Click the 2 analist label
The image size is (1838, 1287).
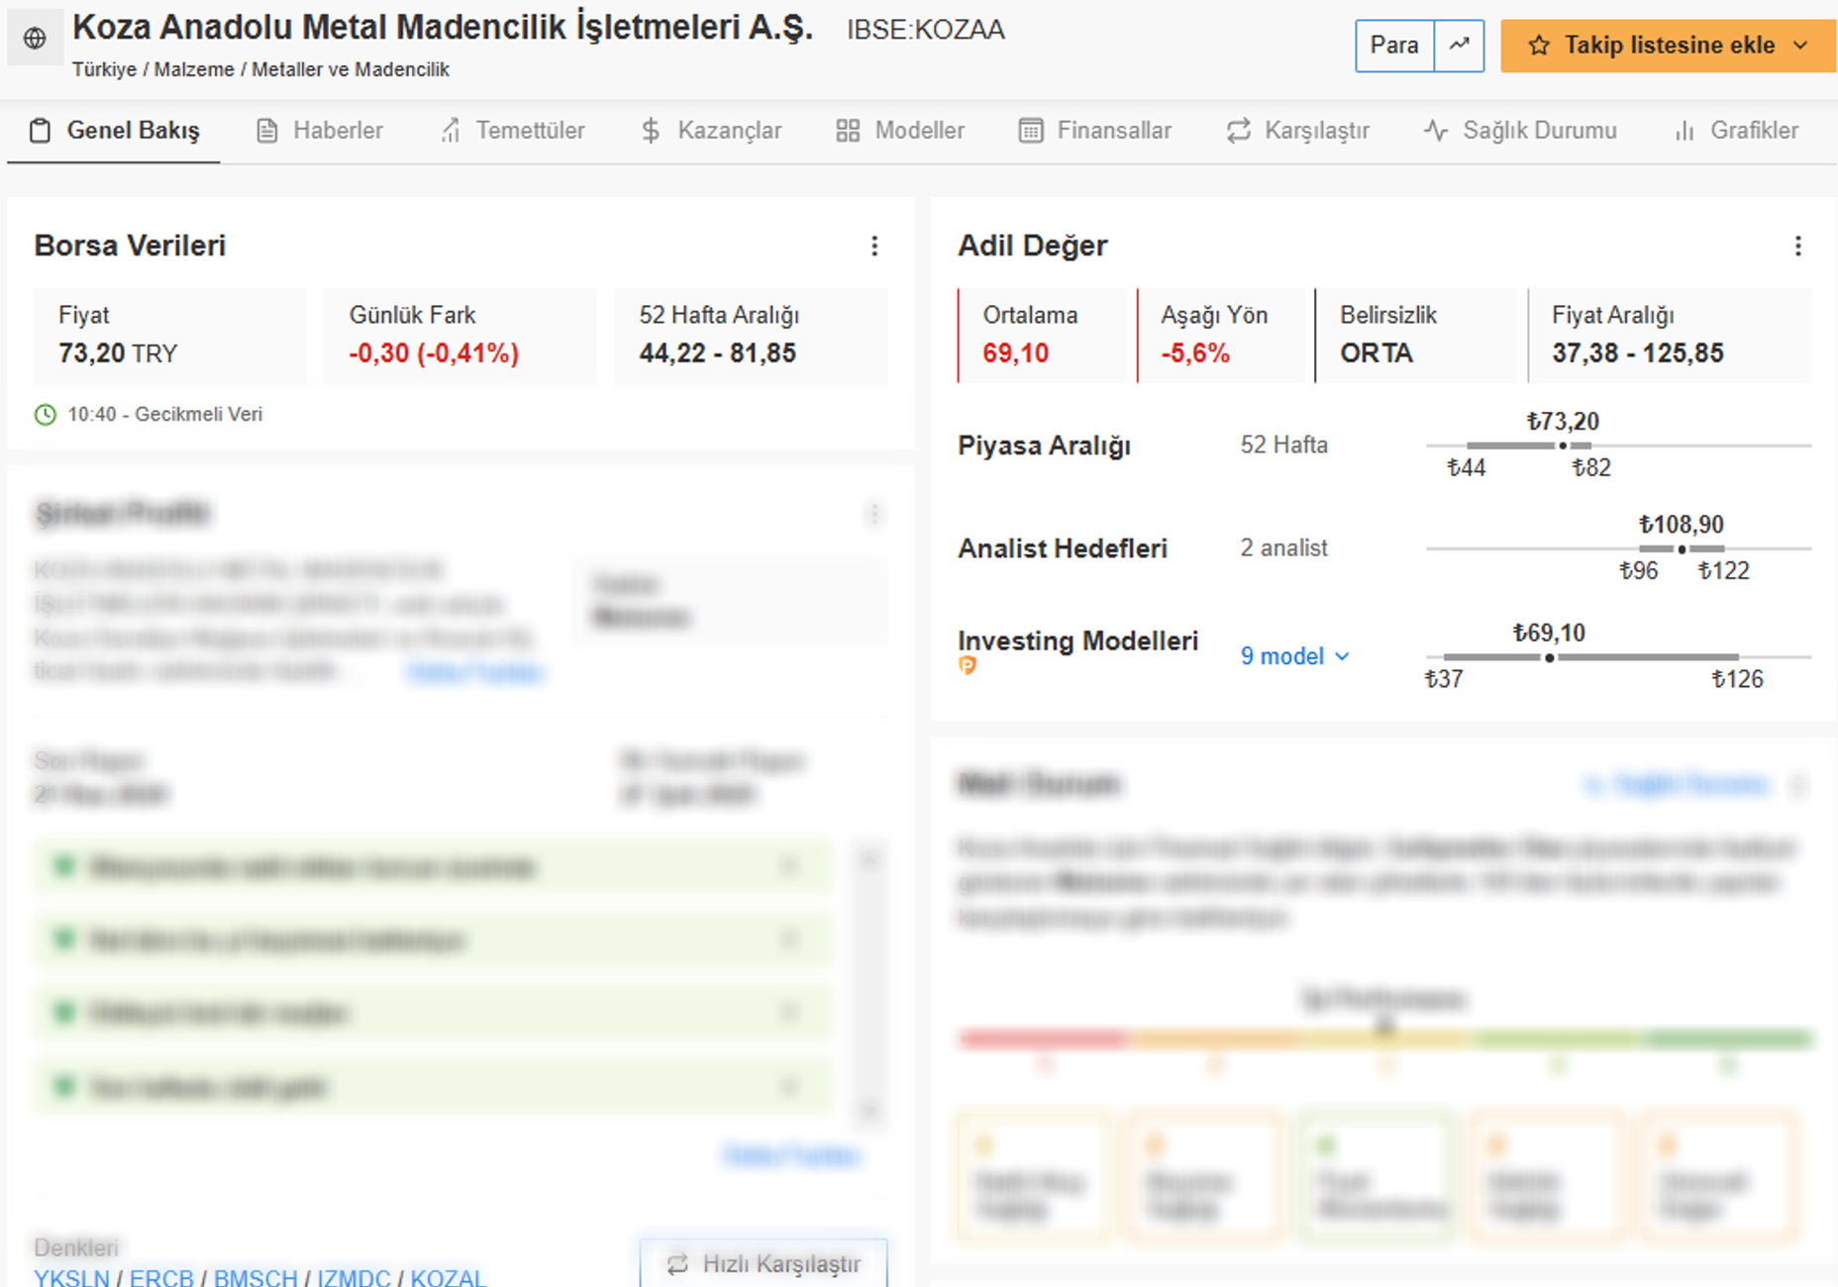[x=1283, y=548]
